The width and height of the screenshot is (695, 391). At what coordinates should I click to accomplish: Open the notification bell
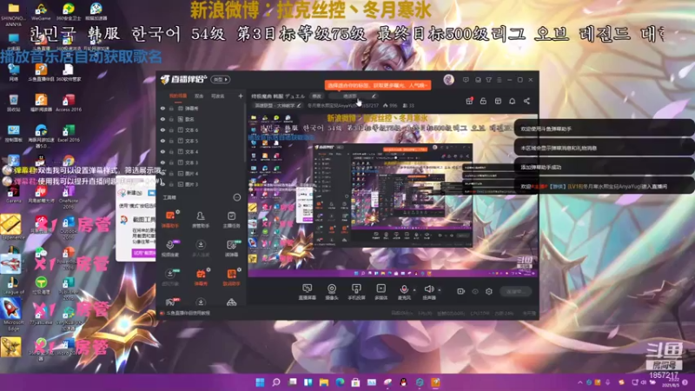(x=512, y=101)
